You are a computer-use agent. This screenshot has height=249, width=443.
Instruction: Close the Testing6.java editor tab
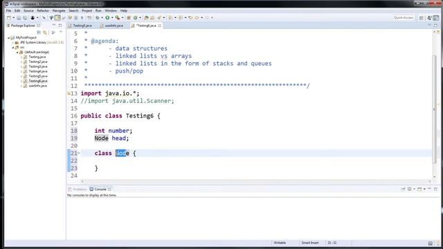click(x=160, y=26)
